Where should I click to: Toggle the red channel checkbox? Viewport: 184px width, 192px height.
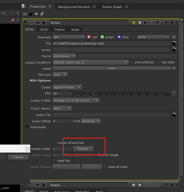pyautogui.click(x=89, y=37)
